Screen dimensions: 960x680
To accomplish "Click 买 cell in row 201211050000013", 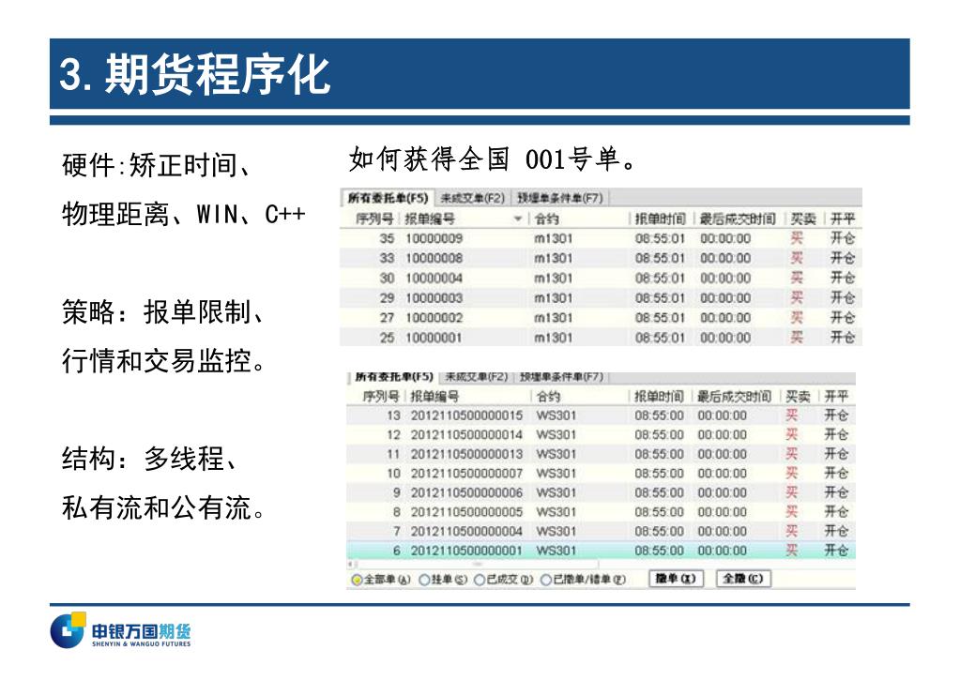I will pyautogui.click(x=792, y=454).
